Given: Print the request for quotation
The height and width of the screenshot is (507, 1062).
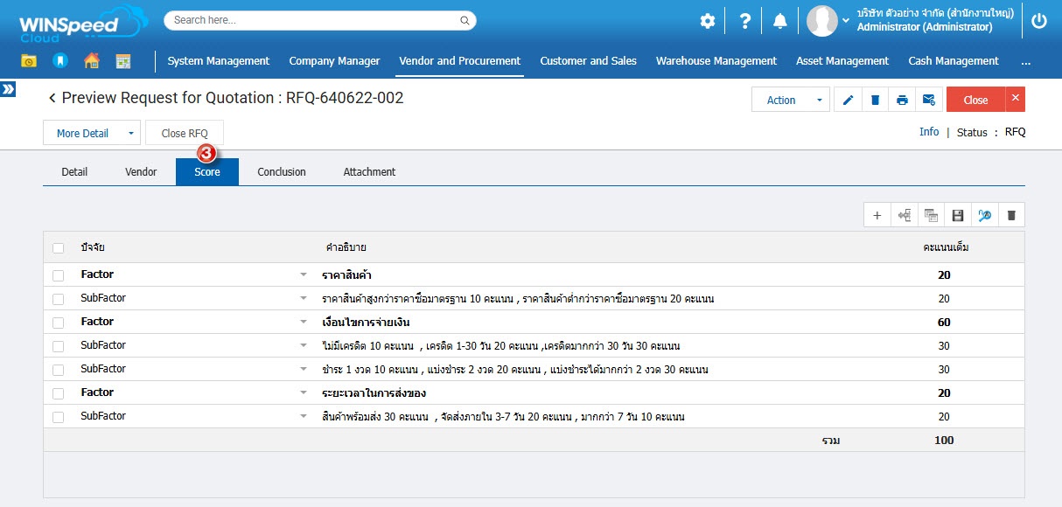Looking at the screenshot, I should [x=902, y=101].
